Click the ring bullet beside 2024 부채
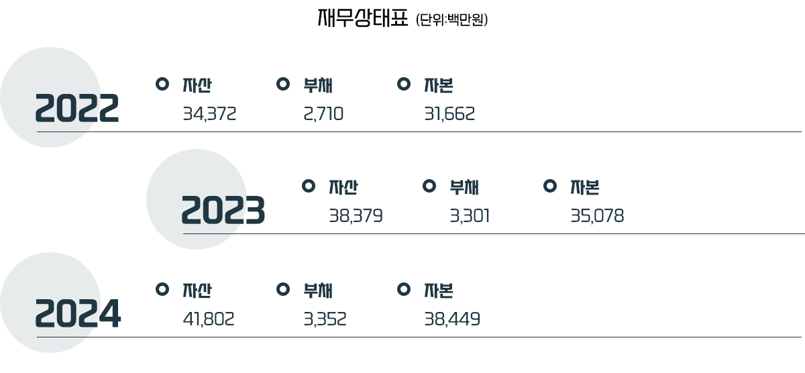 click(283, 288)
